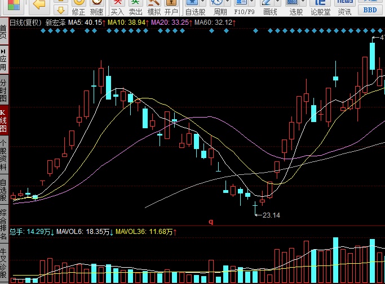Open the 开户 account opening tool

171,8
